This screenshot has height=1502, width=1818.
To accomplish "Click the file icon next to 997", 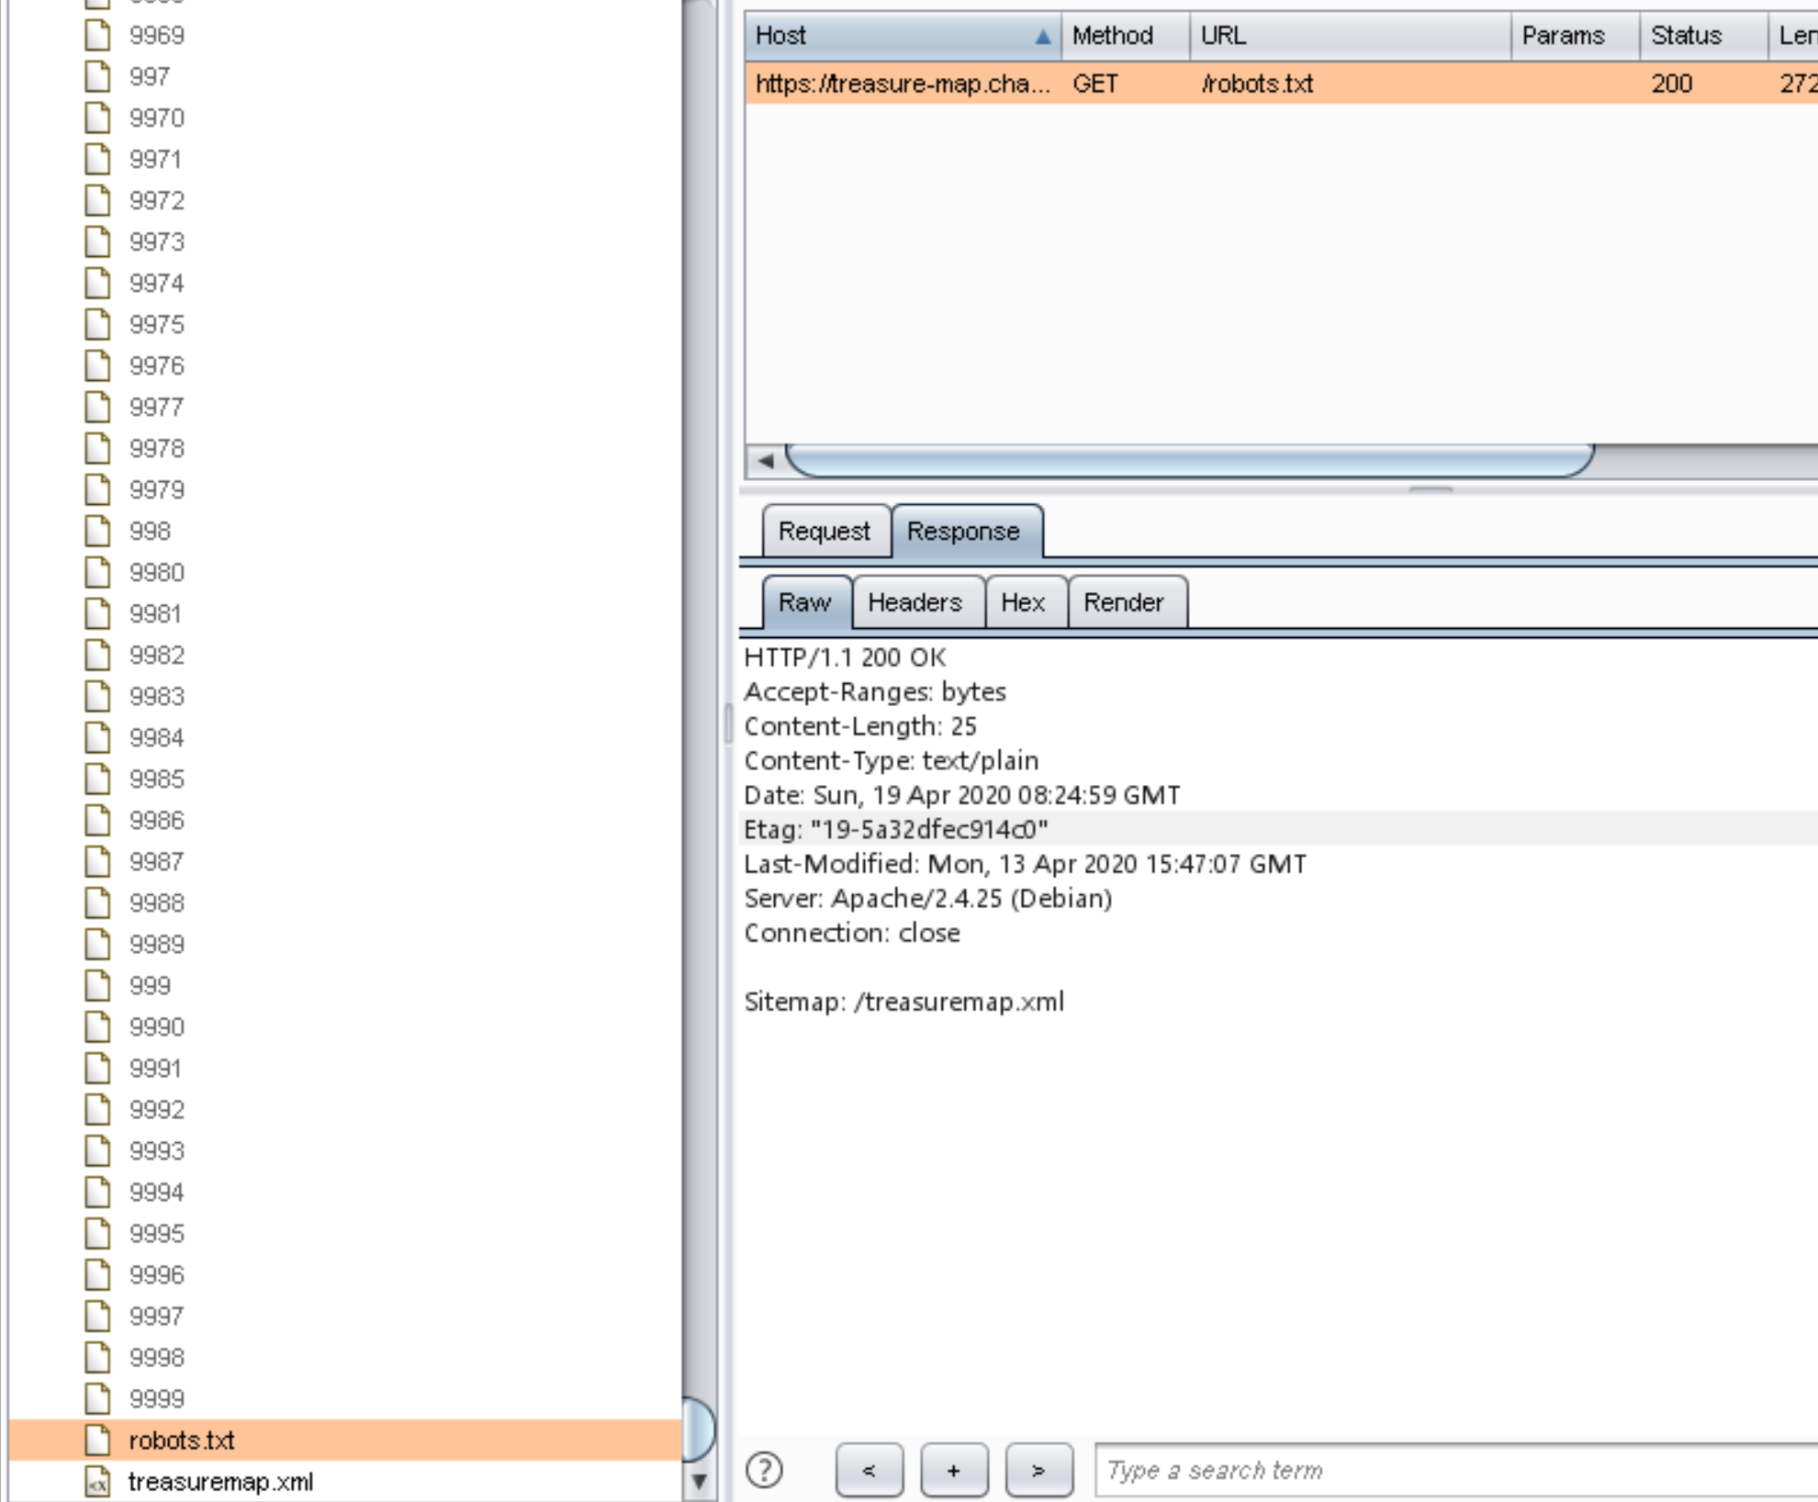I will pyautogui.click(x=97, y=76).
